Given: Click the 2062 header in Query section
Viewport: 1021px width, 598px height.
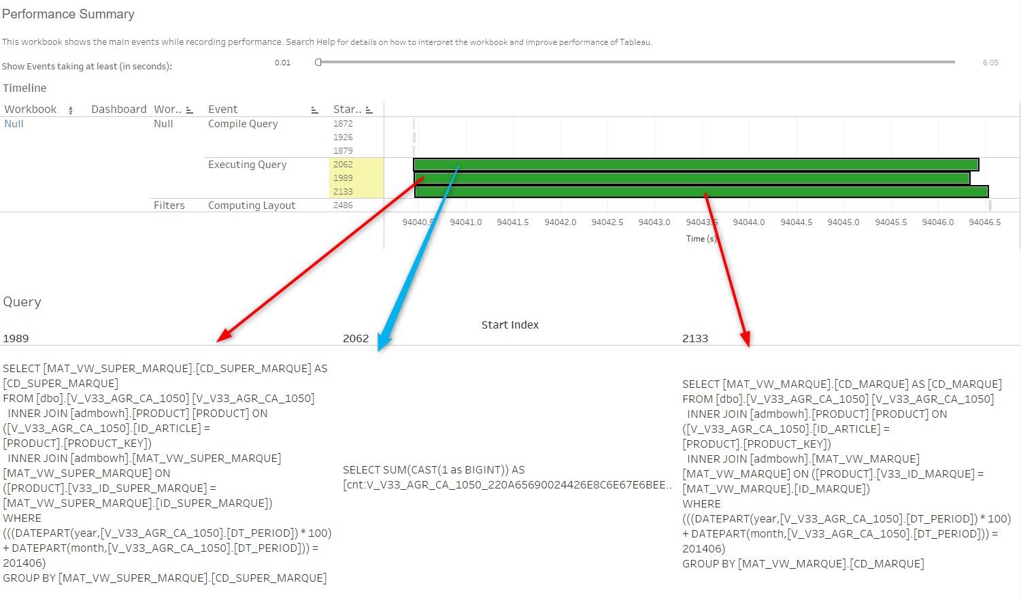Looking at the screenshot, I should coord(356,338).
